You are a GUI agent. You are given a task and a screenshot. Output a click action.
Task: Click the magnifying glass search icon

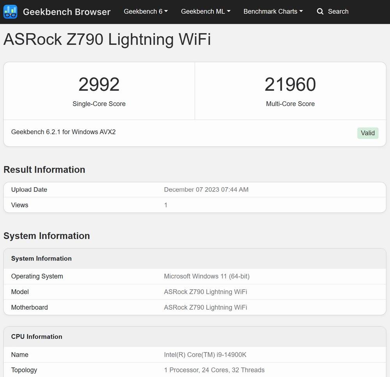[320, 12]
